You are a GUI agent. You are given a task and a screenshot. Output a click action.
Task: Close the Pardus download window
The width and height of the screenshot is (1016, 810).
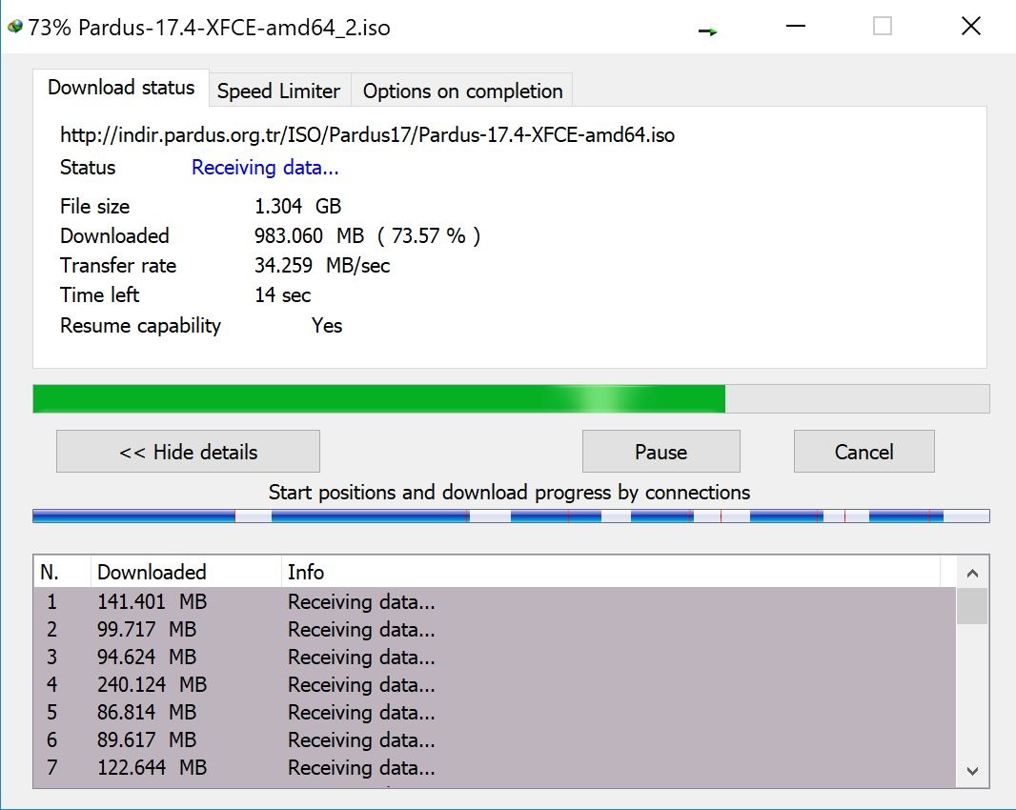click(x=970, y=27)
